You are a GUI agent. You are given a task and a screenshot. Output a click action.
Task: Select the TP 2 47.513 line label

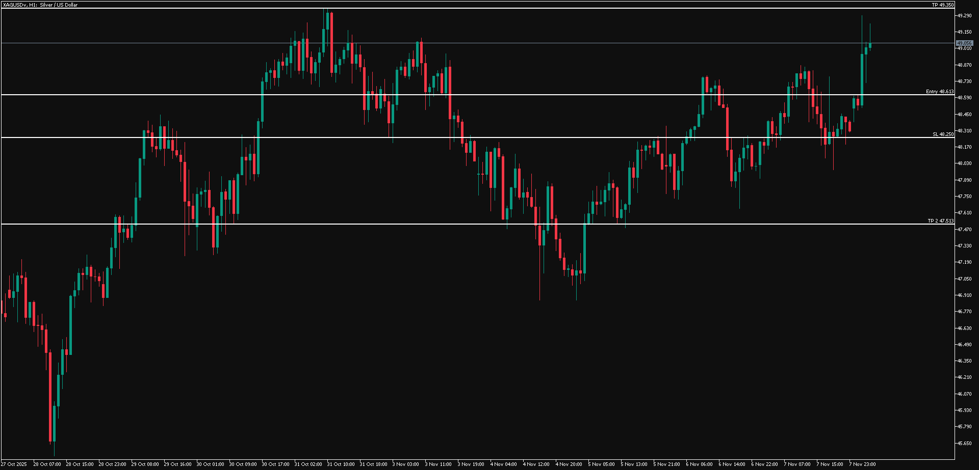click(x=940, y=221)
